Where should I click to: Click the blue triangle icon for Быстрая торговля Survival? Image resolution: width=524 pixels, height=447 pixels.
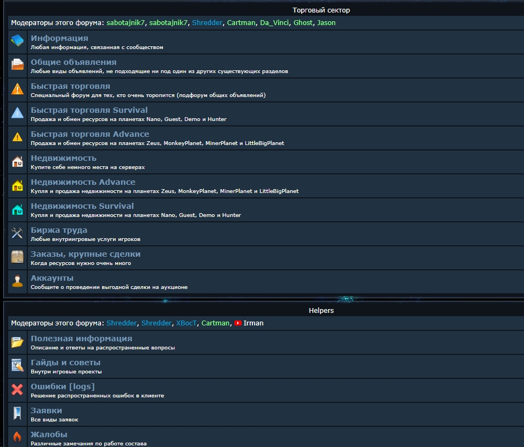tap(17, 113)
